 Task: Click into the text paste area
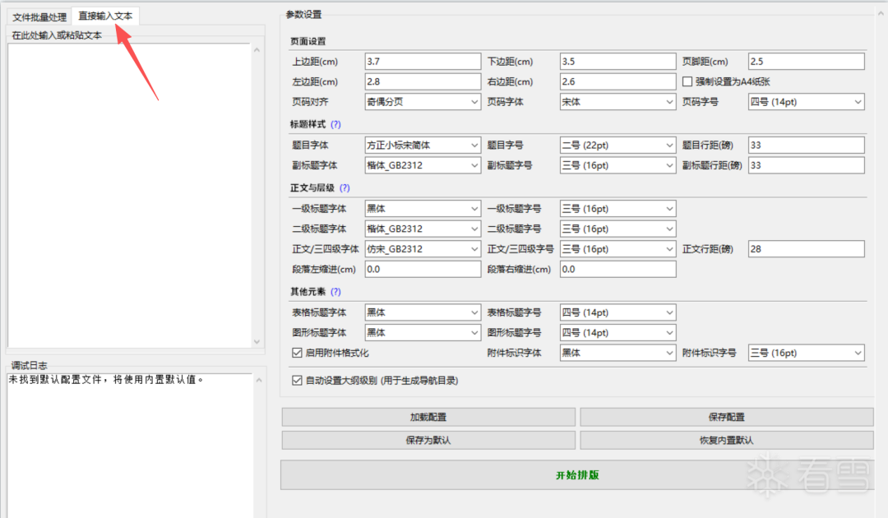pos(127,193)
